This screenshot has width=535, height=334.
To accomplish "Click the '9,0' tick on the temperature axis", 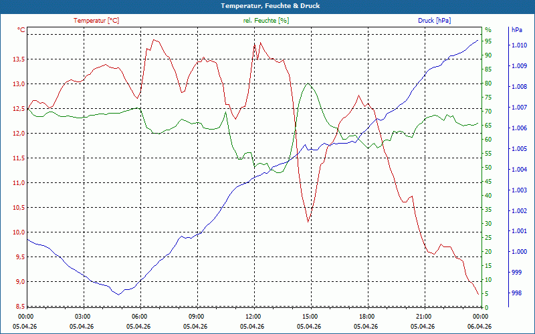I will tap(20, 281).
